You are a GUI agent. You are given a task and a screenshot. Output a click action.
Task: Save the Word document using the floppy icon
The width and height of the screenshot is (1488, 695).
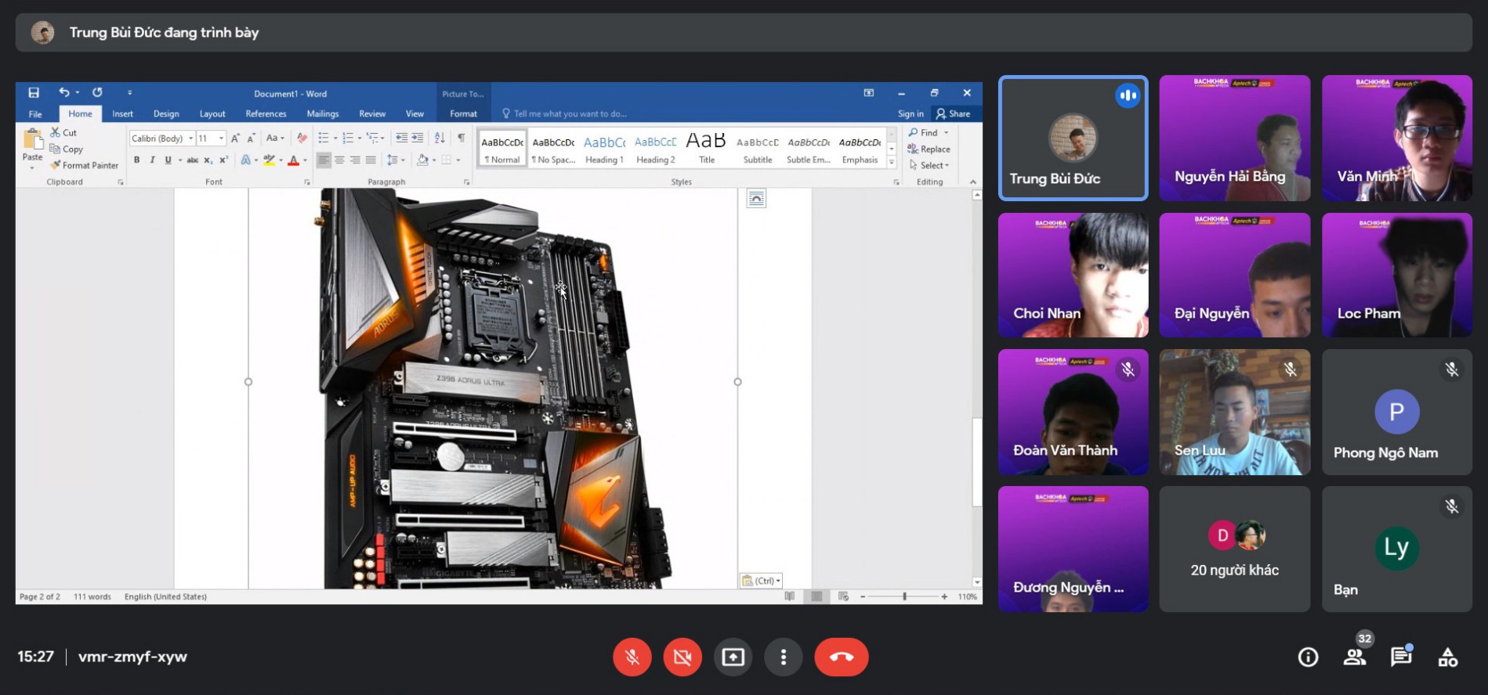click(x=34, y=92)
